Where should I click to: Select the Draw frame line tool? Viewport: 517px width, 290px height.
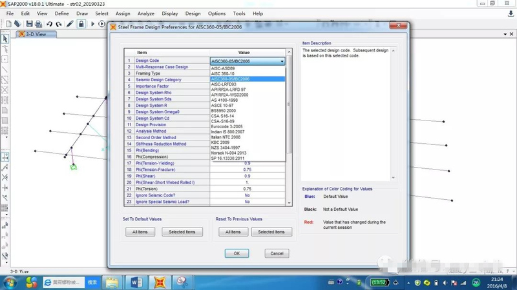click(5, 70)
